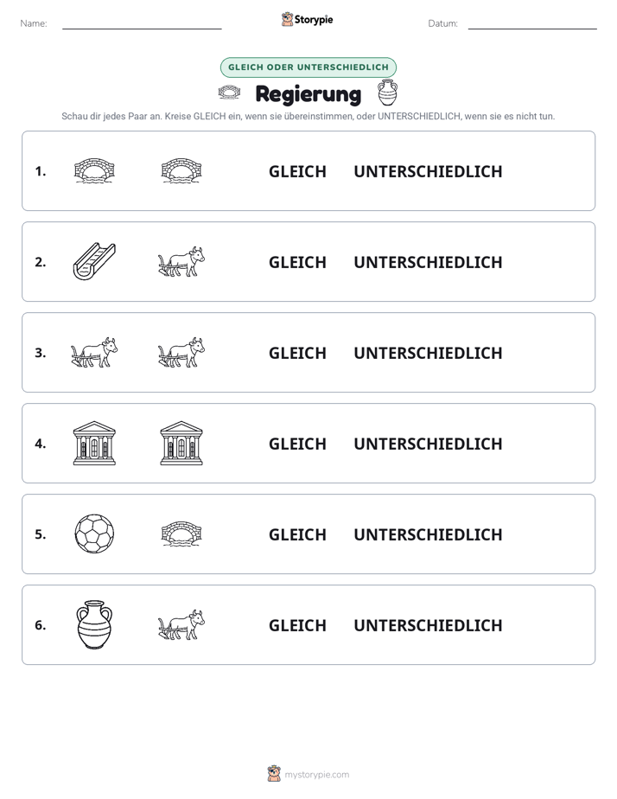Screen dimensions: 617x799
Task: Click the soccer ball icon in row 5
Action: [x=94, y=534]
